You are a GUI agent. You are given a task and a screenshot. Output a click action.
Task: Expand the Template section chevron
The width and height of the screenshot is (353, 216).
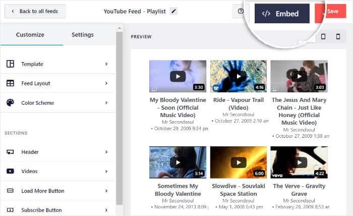tap(106, 64)
